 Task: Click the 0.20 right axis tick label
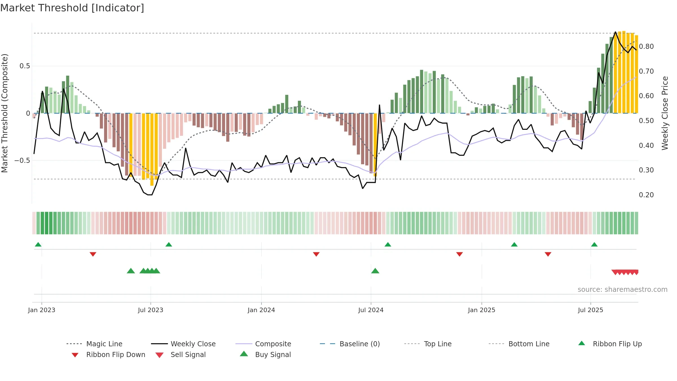[x=646, y=195]
